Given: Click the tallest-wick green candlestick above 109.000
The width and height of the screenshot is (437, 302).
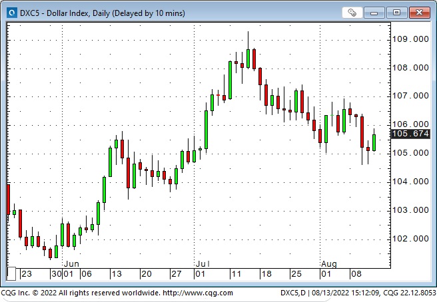Looking at the screenshot, I should pyautogui.click(x=248, y=59).
